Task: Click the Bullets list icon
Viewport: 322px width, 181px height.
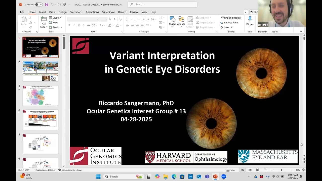Action: pos(128,19)
